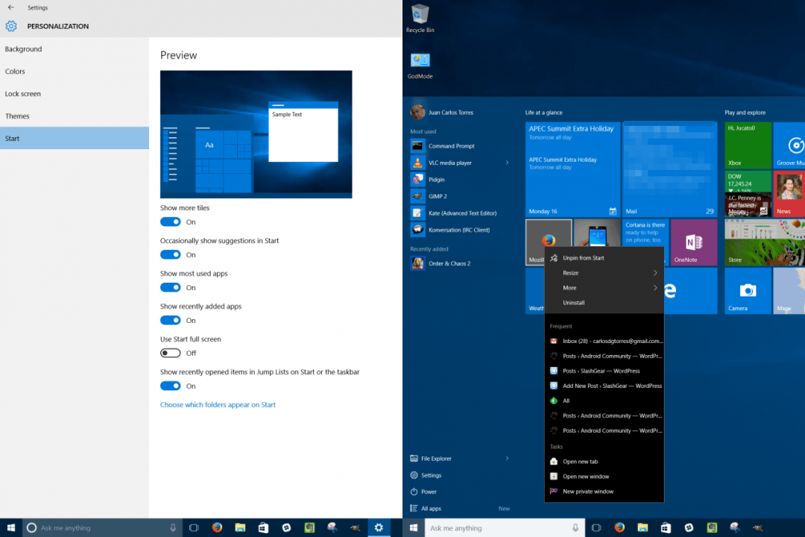Viewport: 805px width, 537px height.
Task: Select New private window task
Action: coord(604,492)
